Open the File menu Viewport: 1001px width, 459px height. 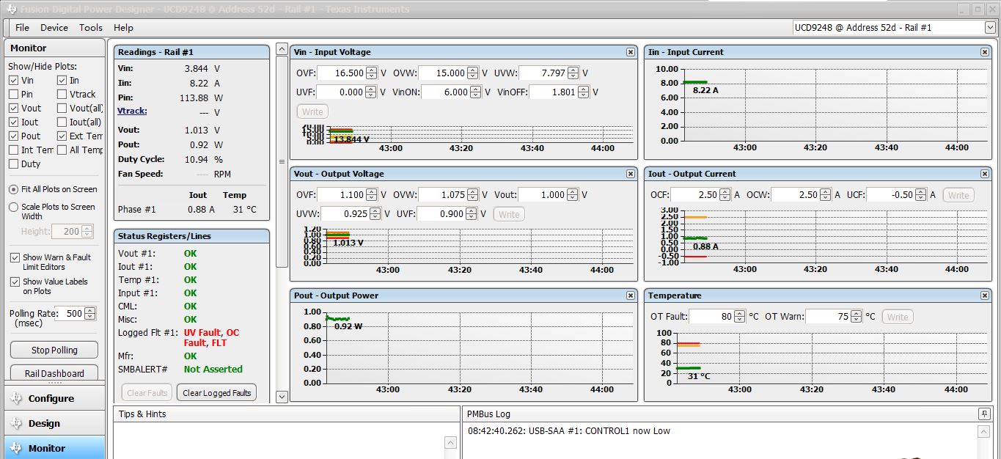pos(22,27)
